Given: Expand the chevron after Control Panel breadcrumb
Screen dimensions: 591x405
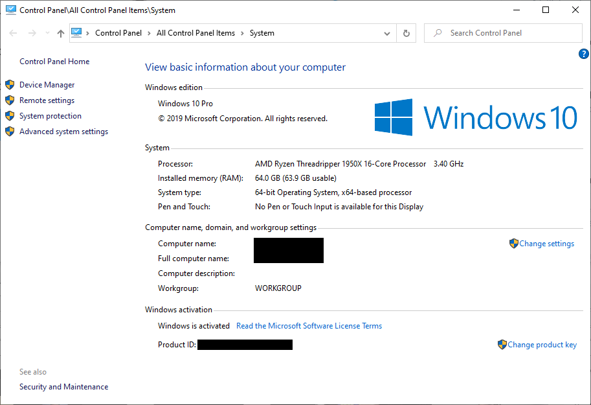Looking at the screenshot, I should click(149, 33).
